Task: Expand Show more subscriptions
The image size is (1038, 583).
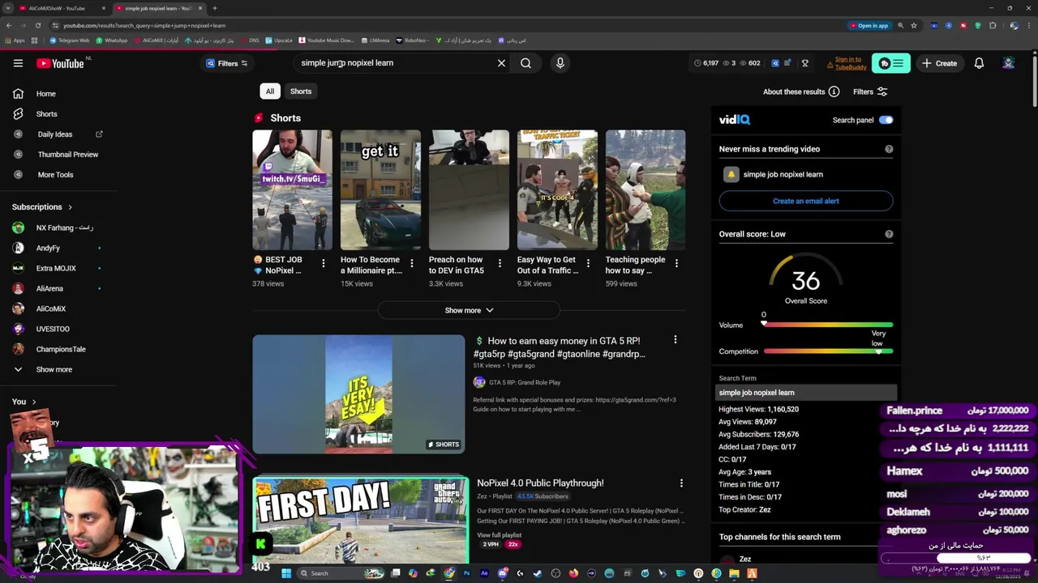Action: click(54, 369)
